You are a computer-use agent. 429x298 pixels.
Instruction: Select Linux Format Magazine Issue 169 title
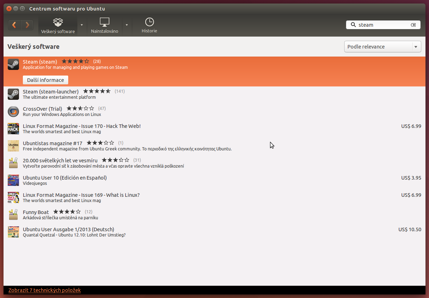point(81,195)
